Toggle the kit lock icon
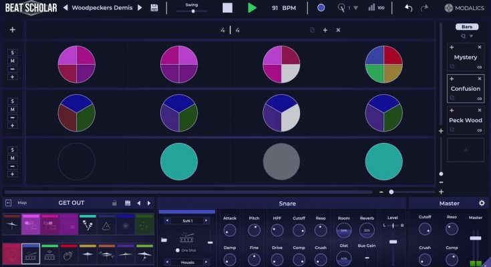The image size is (491, 267). (x=114, y=203)
